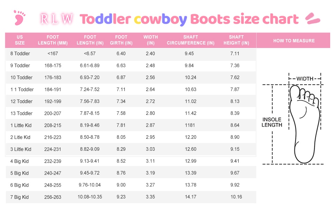Viewport: 335px width, 207px height.
Task: Click the foot outline diagram
Action: point(304,124)
